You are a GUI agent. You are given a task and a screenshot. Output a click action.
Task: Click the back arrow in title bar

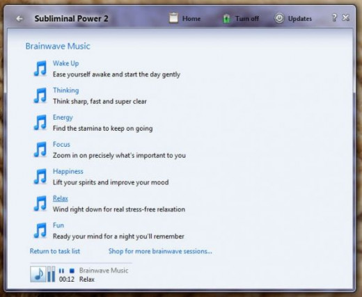click(x=19, y=19)
